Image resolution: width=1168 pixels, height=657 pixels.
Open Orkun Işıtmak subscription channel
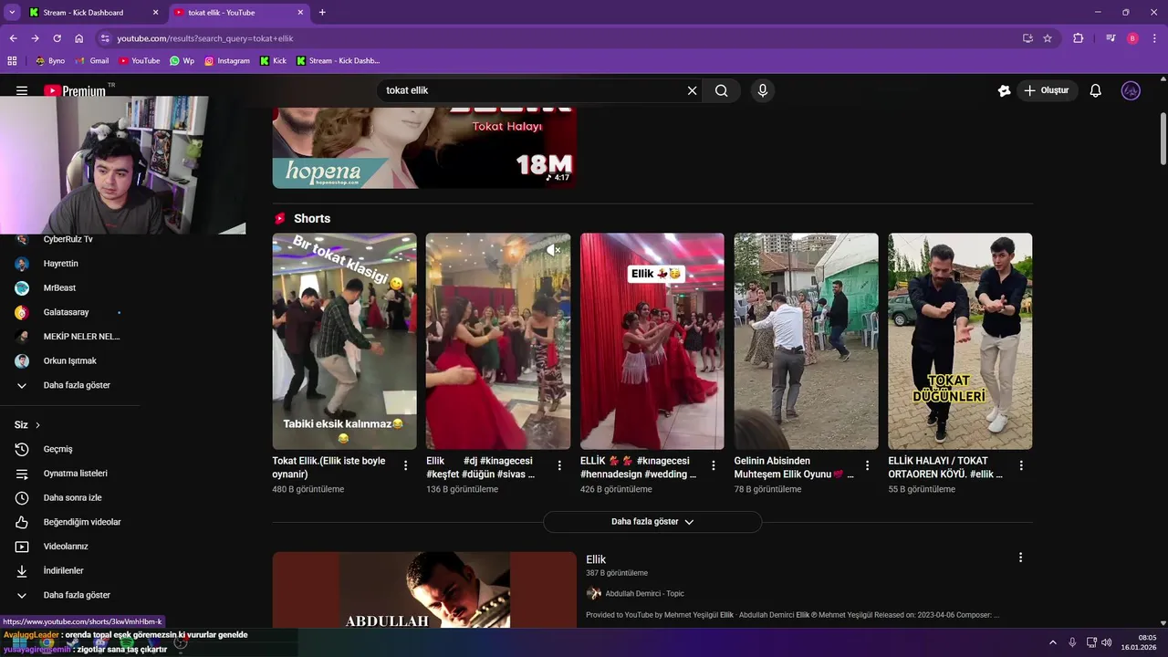click(69, 360)
